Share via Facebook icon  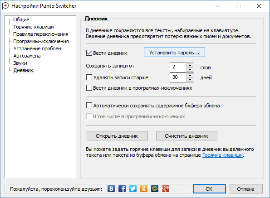coord(122,188)
